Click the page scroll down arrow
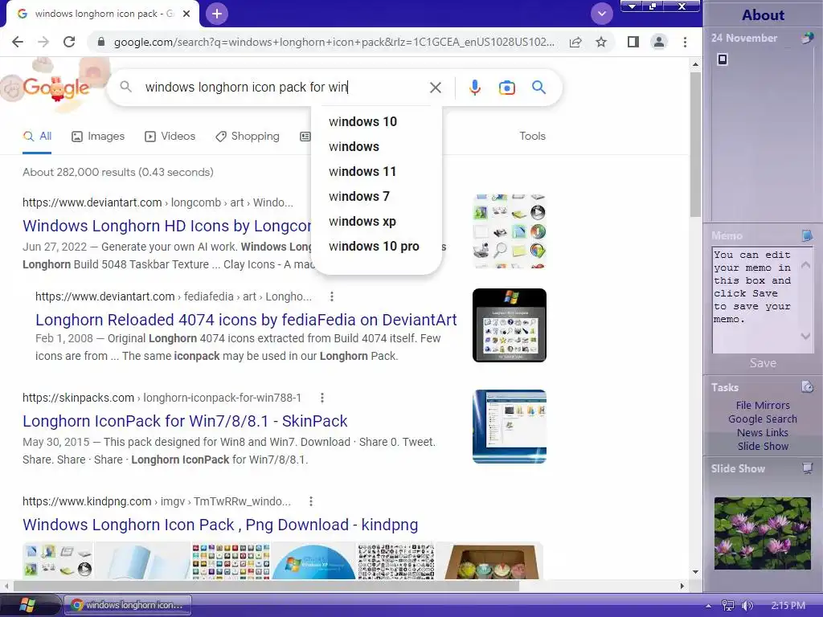823x617 pixels. 695,572
